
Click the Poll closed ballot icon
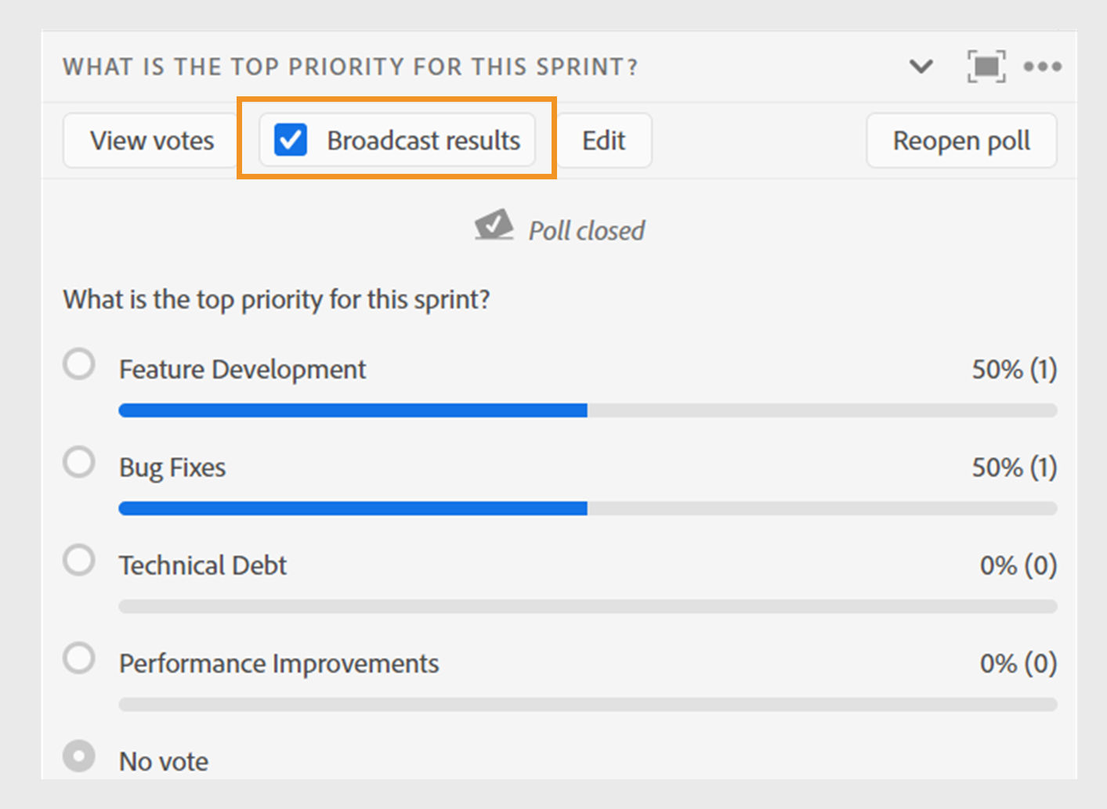click(494, 226)
